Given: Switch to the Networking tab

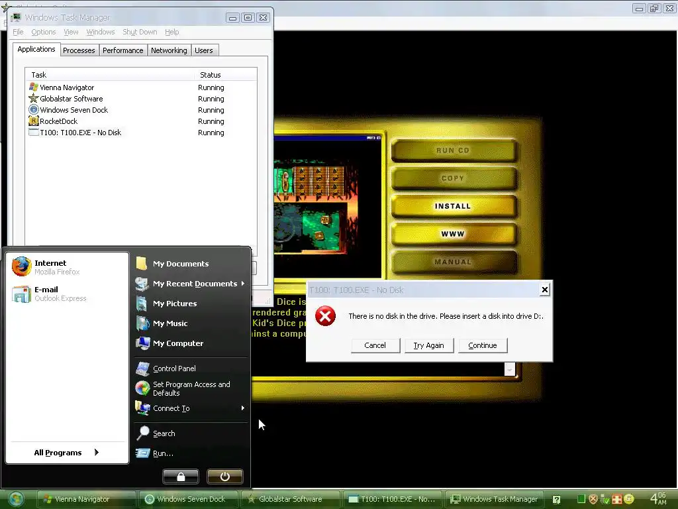Looking at the screenshot, I should tap(169, 50).
